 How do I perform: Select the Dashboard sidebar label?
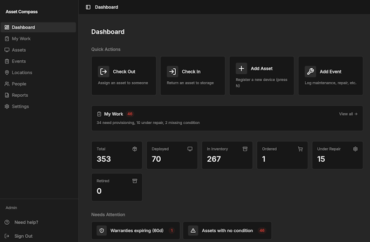pos(23,27)
